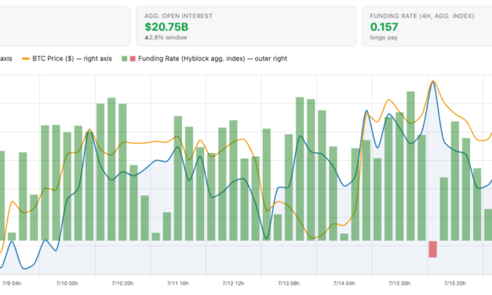
Task: Click the Agg. Open Interest $20.75B value
Action: tap(166, 27)
